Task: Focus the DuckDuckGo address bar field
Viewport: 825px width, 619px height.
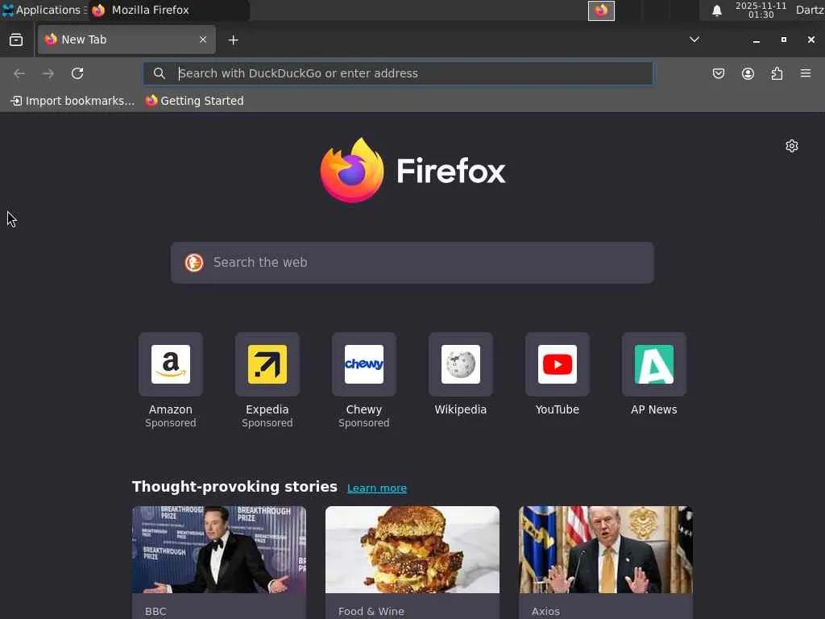Action: tap(398, 73)
